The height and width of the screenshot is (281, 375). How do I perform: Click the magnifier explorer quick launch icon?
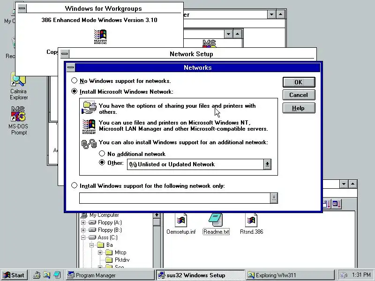click(x=46, y=275)
